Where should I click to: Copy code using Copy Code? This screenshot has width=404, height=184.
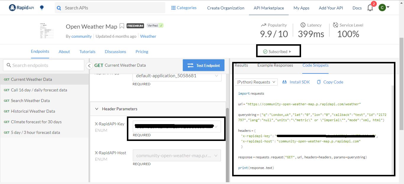click(x=330, y=82)
